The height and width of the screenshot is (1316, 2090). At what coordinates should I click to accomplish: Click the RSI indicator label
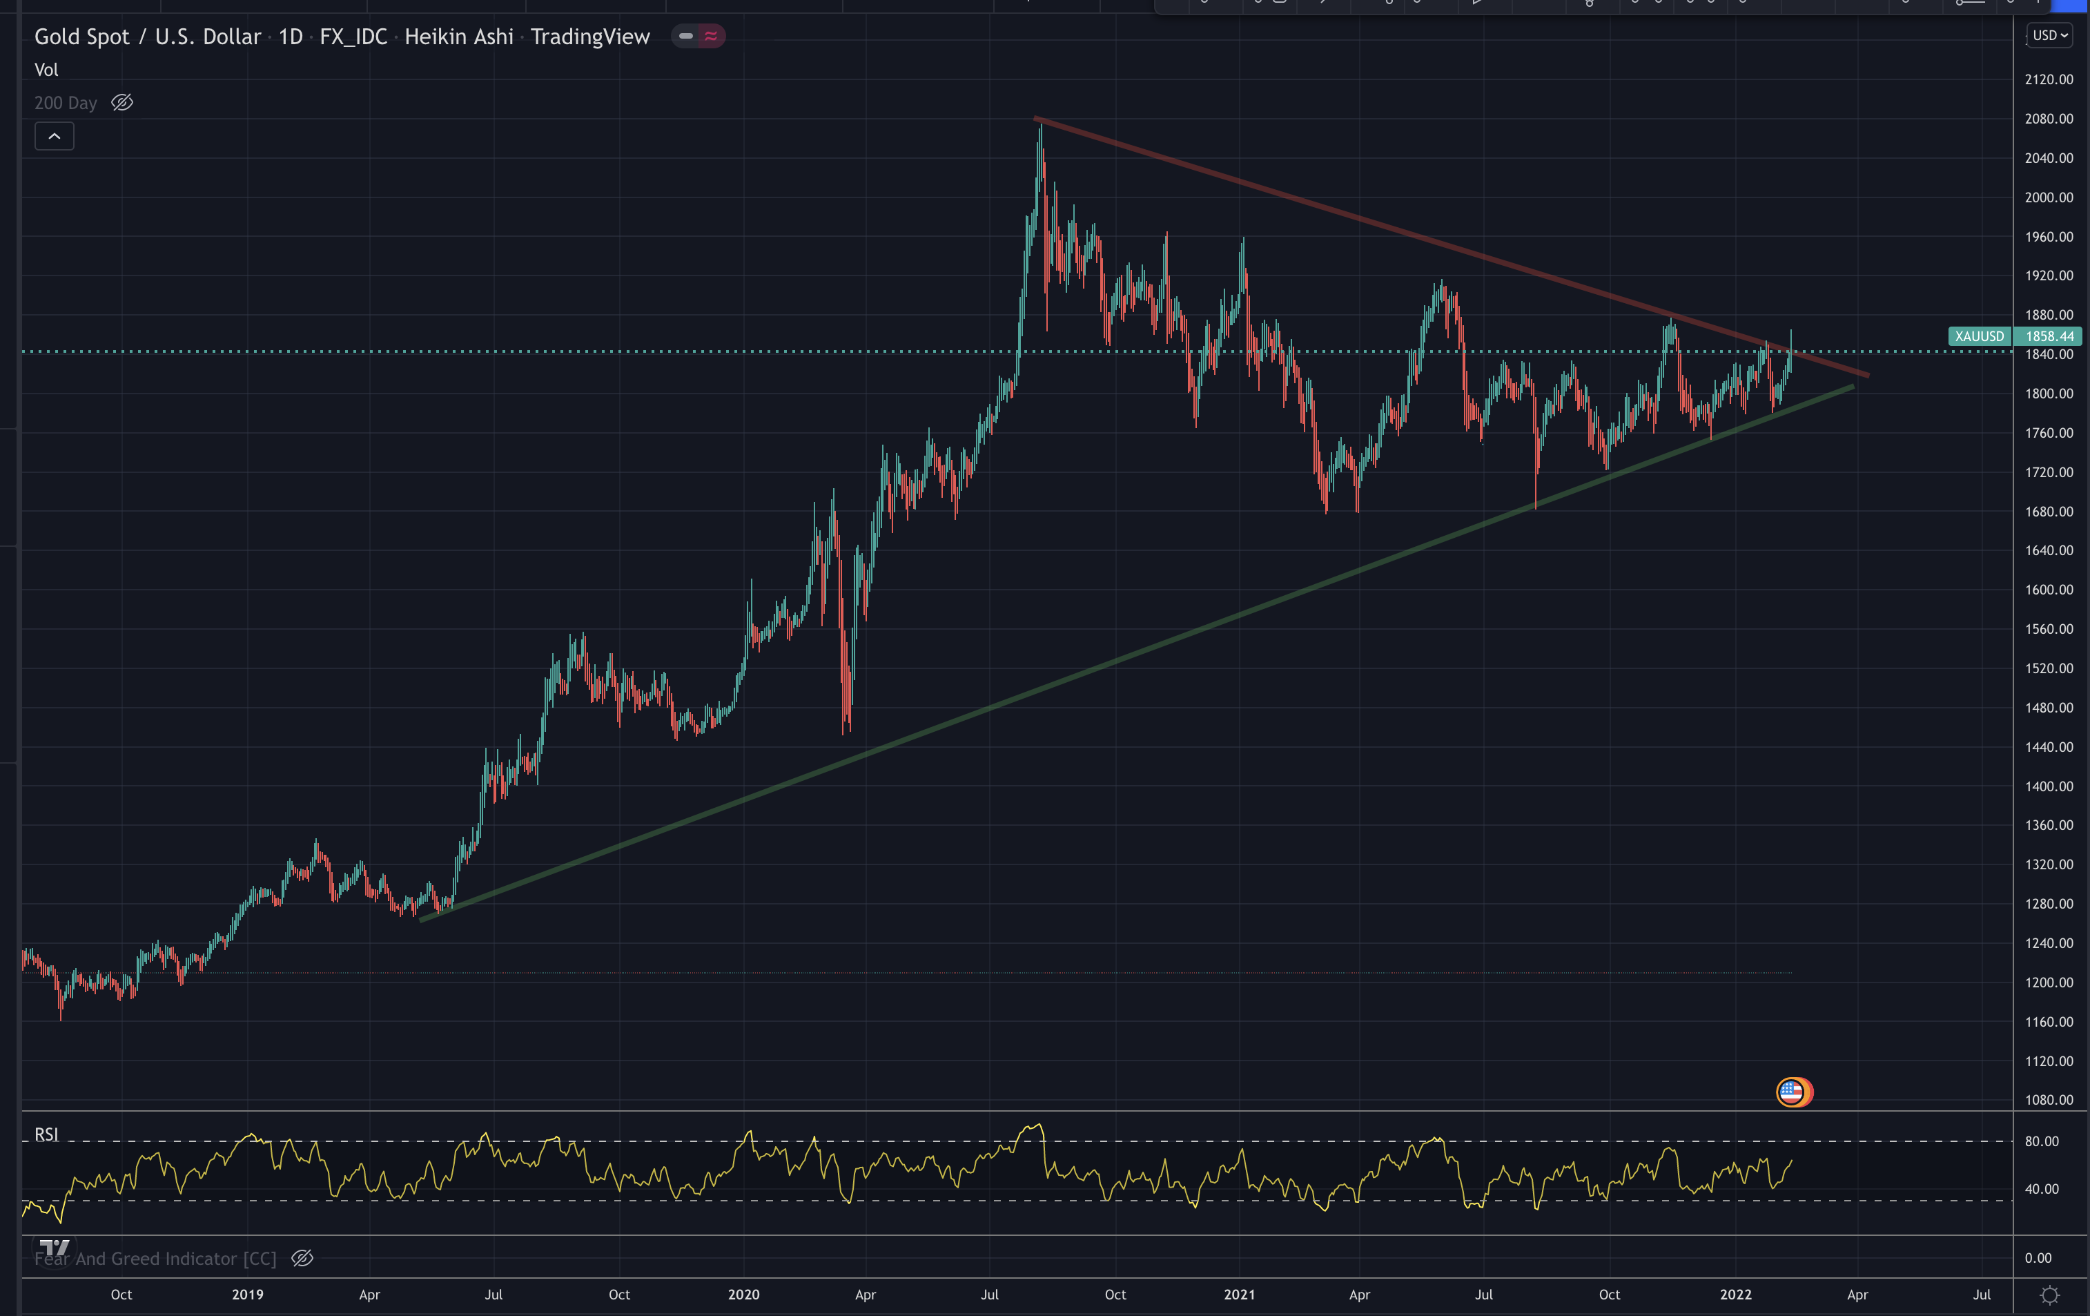coord(46,1134)
